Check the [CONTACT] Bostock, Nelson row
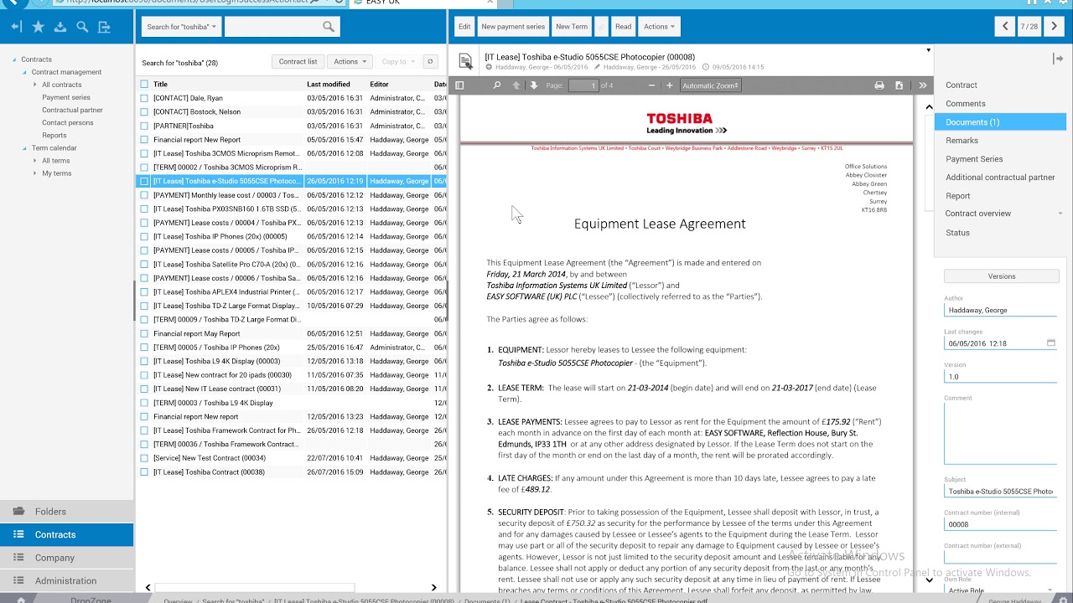 pyautogui.click(x=144, y=111)
